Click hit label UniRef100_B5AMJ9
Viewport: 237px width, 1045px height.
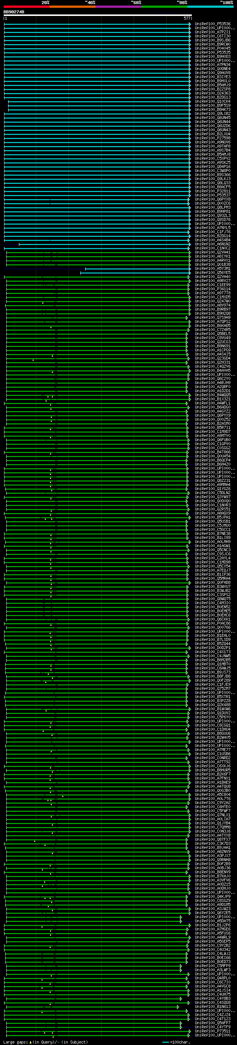point(213,85)
